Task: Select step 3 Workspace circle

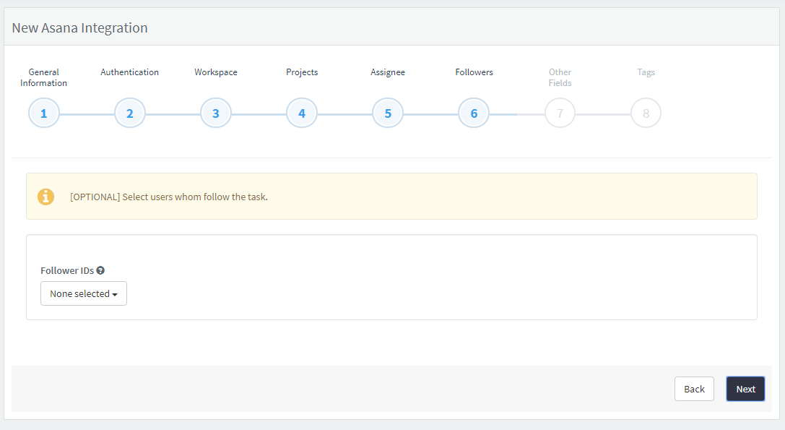Action: pyautogui.click(x=216, y=113)
